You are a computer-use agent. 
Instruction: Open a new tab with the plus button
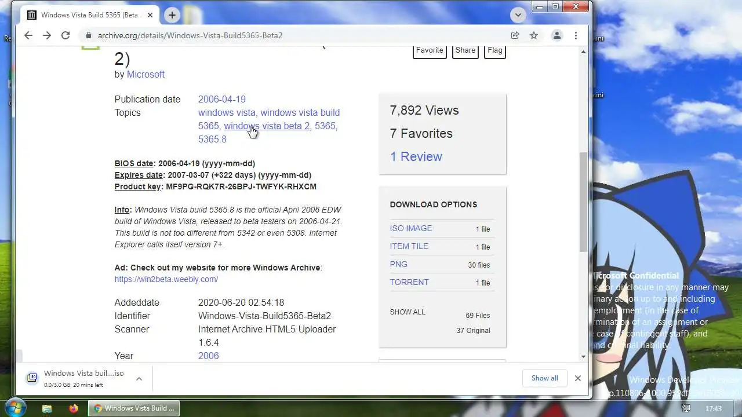click(x=172, y=15)
